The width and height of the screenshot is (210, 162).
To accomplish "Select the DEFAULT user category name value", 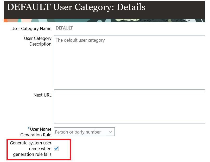I will pyautogui.click(x=64, y=28).
